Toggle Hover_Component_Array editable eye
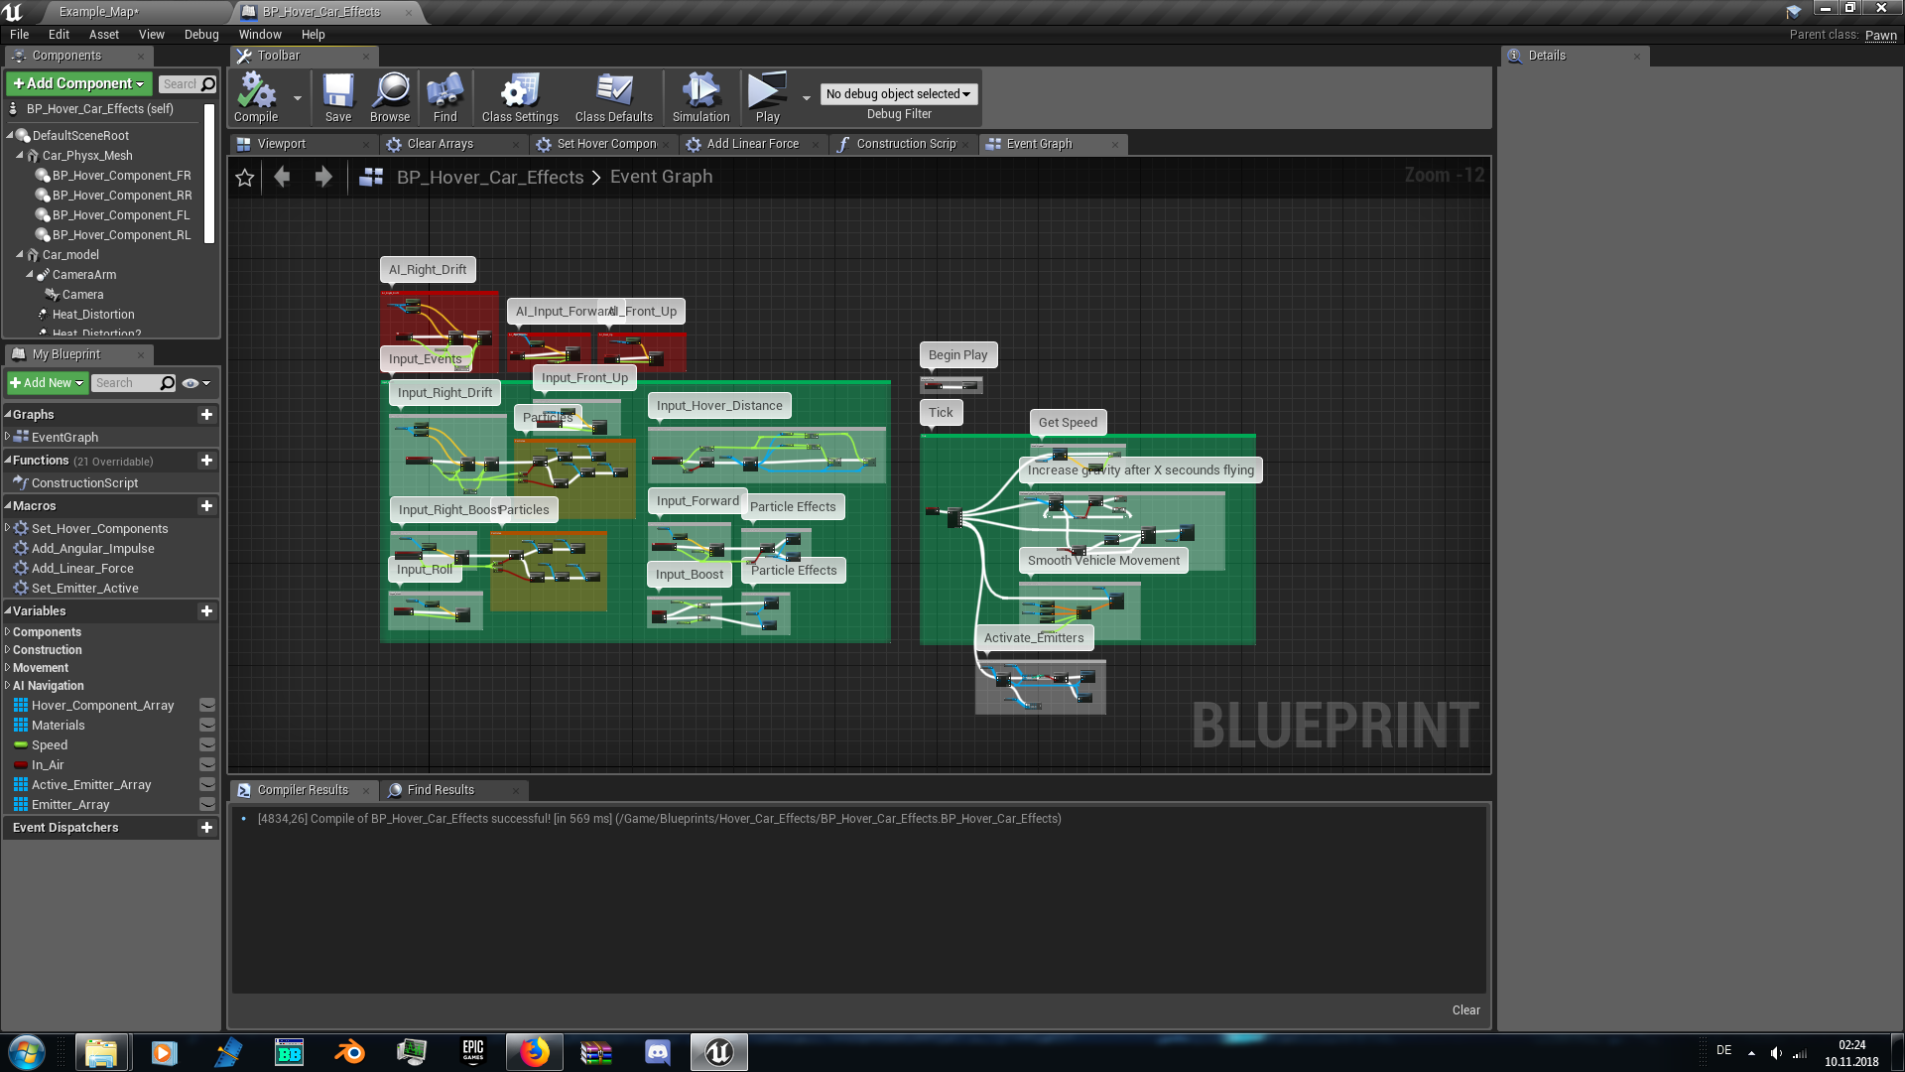Viewport: 1905px width, 1072px height. (207, 706)
